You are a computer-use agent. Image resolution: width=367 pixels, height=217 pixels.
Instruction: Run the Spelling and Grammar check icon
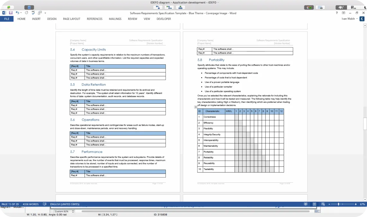click(x=33, y=13)
